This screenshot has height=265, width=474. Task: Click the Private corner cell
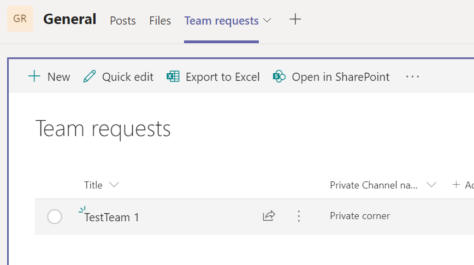pyautogui.click(x=360, y=216)
